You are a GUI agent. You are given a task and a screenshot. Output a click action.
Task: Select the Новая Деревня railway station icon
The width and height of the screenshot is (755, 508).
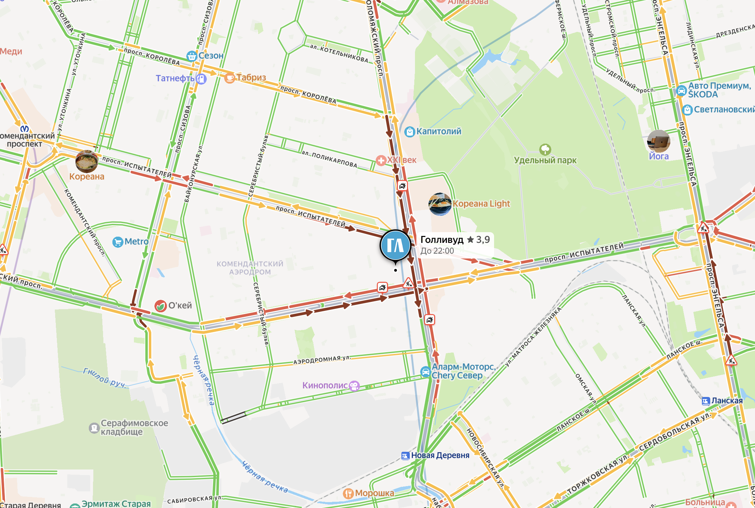pos(405,456)
